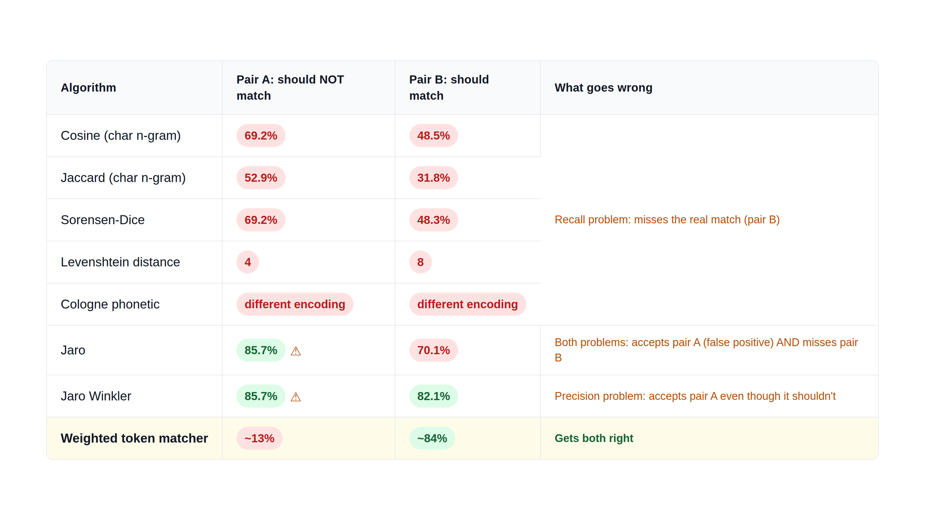
Task: Select the 'Weighted token matcher' row label
Action: click(135, 438)
